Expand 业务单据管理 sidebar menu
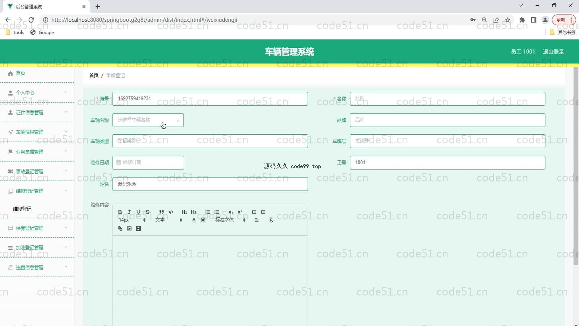Screen dimensions: 579x326 tap(37, 152)
